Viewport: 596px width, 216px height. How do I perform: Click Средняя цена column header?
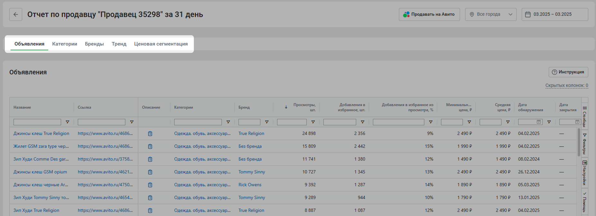point(502,107)
